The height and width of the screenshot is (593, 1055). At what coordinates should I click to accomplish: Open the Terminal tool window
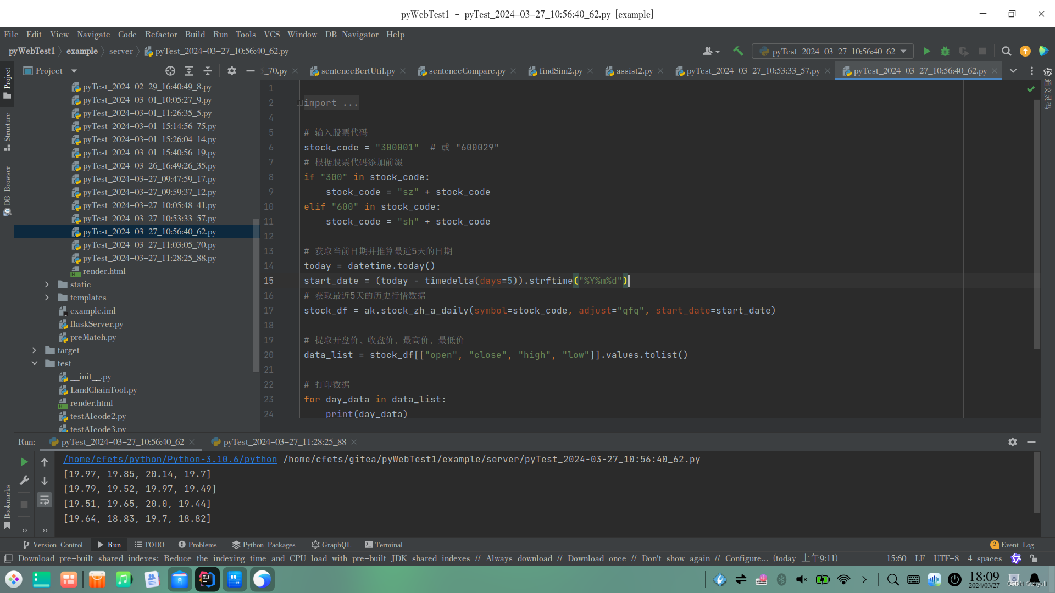[x=384, y=545]
